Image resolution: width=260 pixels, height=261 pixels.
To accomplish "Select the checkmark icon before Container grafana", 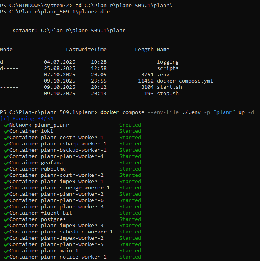I will (x=6, y=163).
